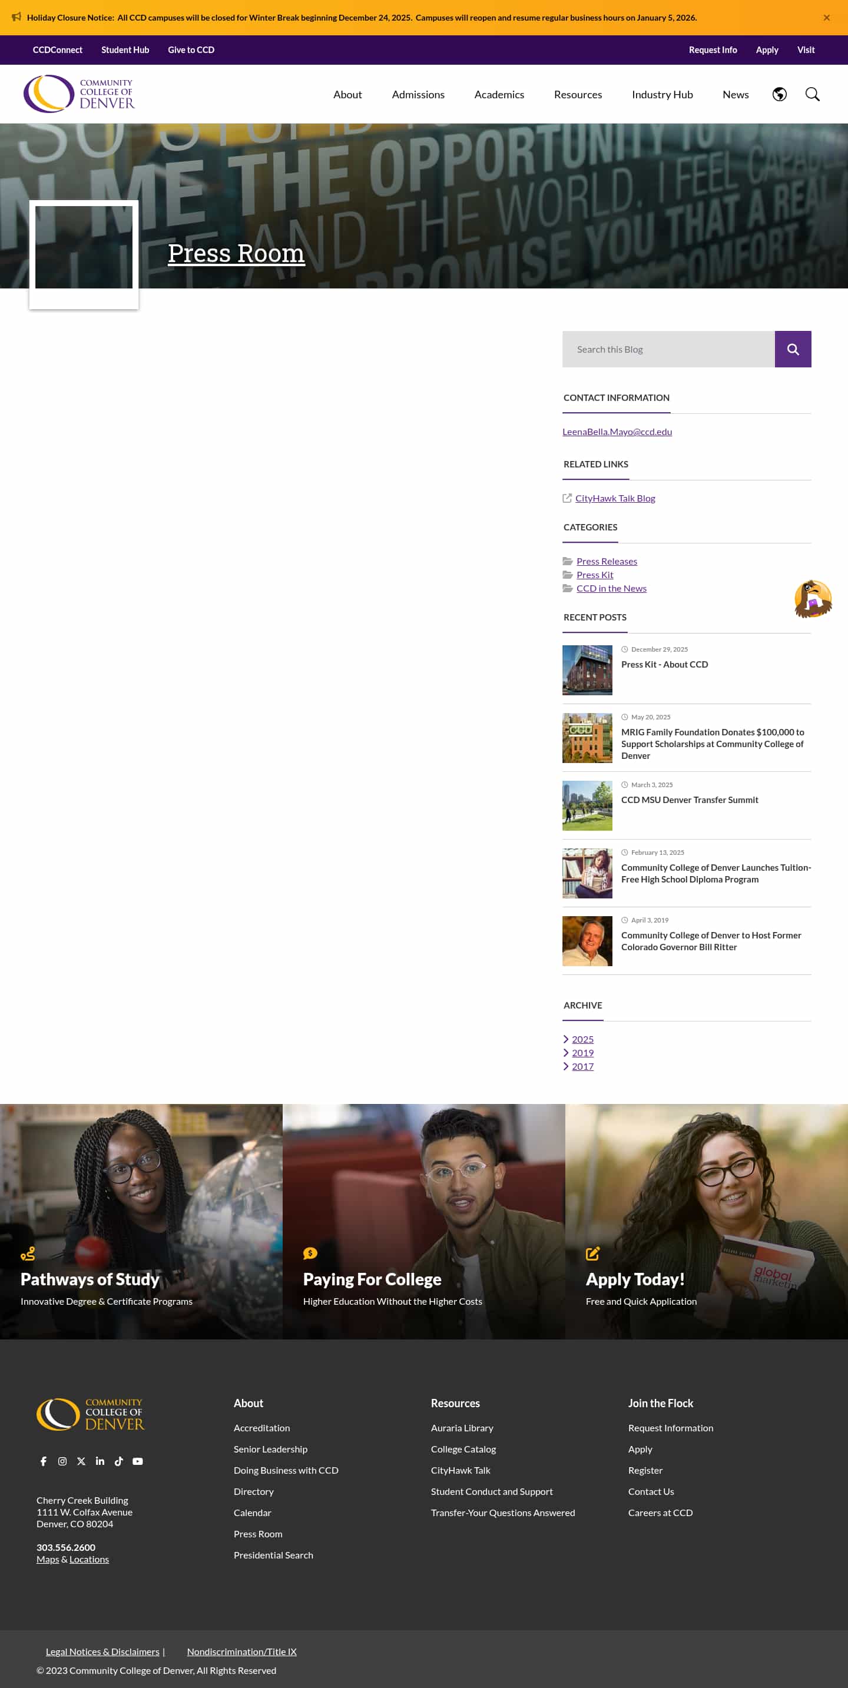The width and height of the screenshot is (848, 1688).
Task: Expand the 2019 archive chevron
Action: pyautogui.click(x=565, y=1052)
